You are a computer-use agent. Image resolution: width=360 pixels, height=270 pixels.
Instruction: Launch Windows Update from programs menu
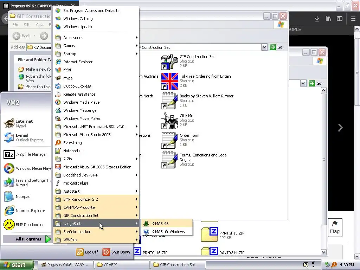point(96,27)
